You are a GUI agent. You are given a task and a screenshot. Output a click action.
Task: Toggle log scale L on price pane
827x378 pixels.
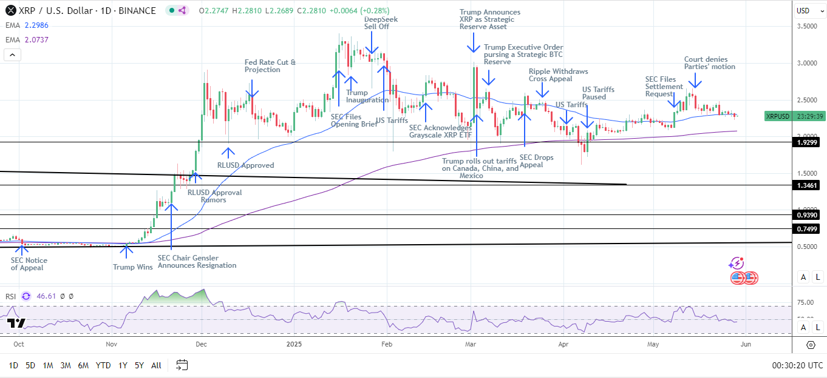coord(818,277)
